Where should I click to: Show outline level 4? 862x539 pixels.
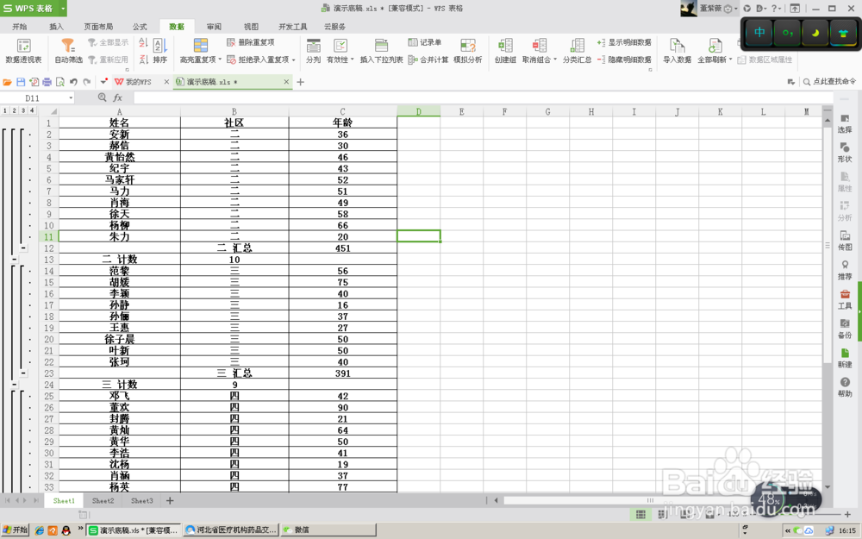[x=32, y=110]
